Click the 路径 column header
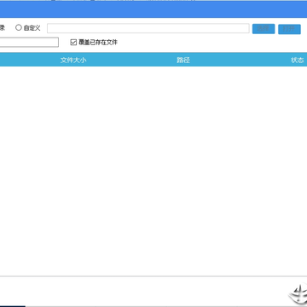Screen dimensions: 307x307 (183, 60)
